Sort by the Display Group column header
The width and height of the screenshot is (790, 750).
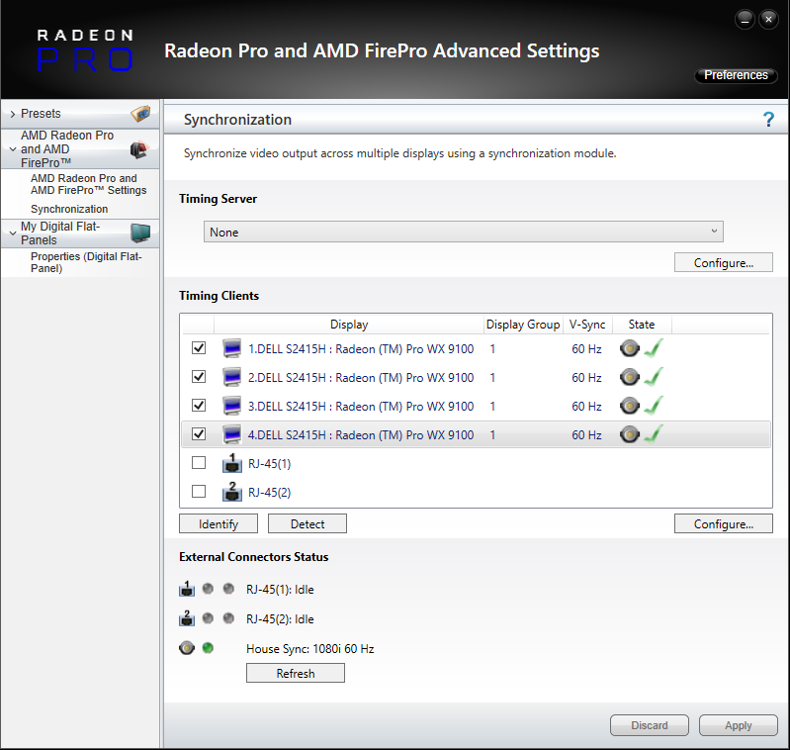(x=523, y=325)
